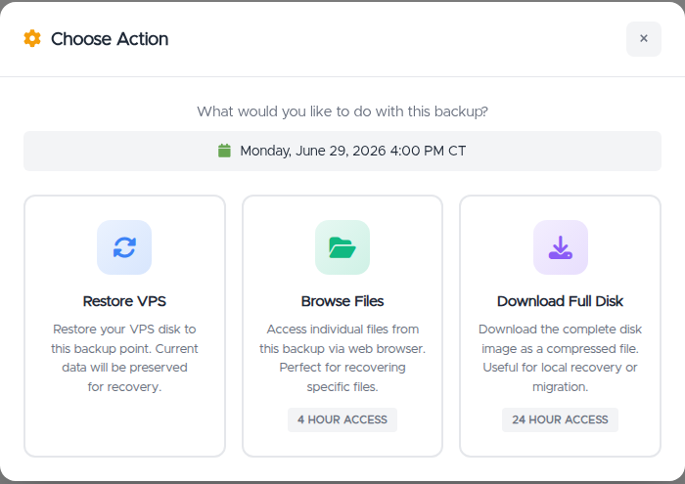Click the Choose Action heading
This screenshot has height=484, width=685.
110,39
